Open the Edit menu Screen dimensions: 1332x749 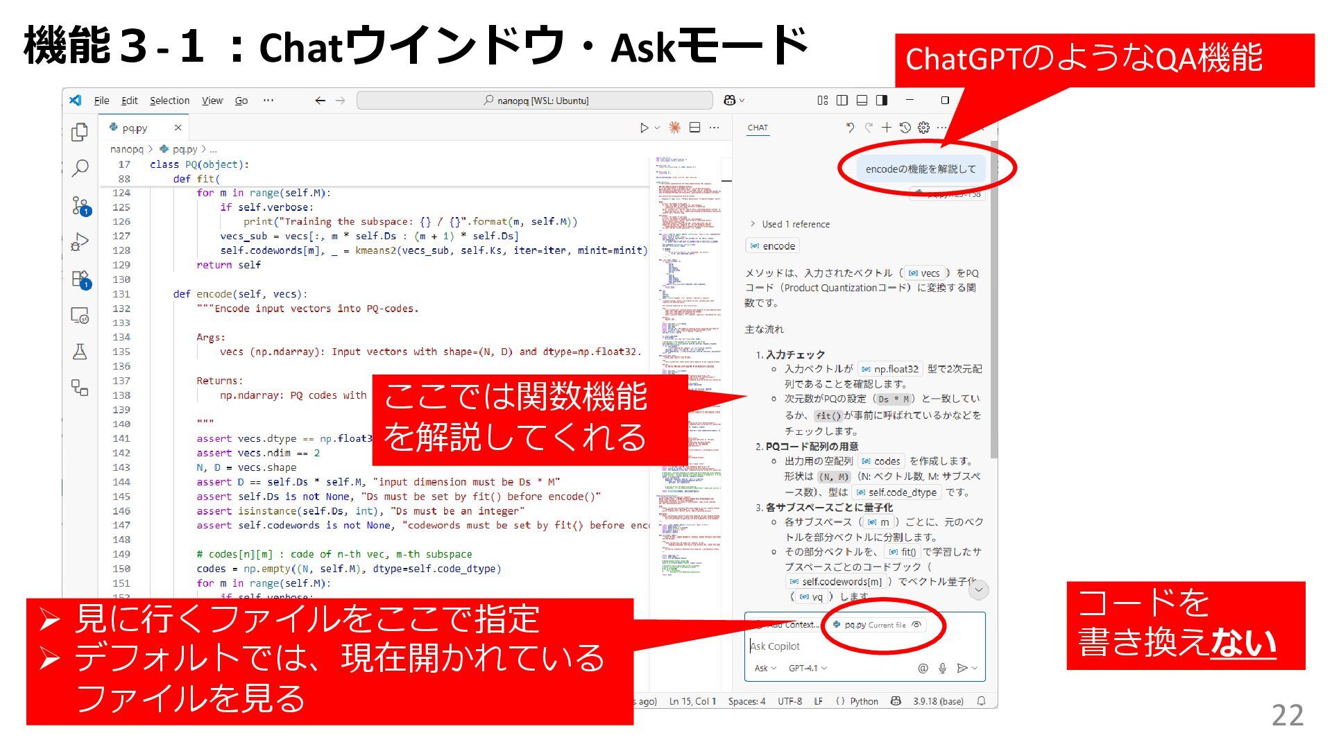(x=130, y=101)
